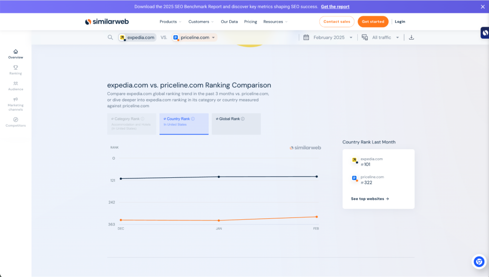Click the Similarweb logo watermark on the chart
The height and width of the screenshot is (277, 489).
(x=305, y=148)
